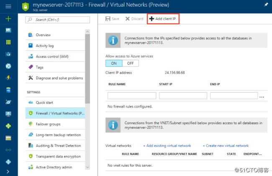Open the Dashboard icon in left rail
This screenshot has width=272, height=176.
[x=8, y=30]
